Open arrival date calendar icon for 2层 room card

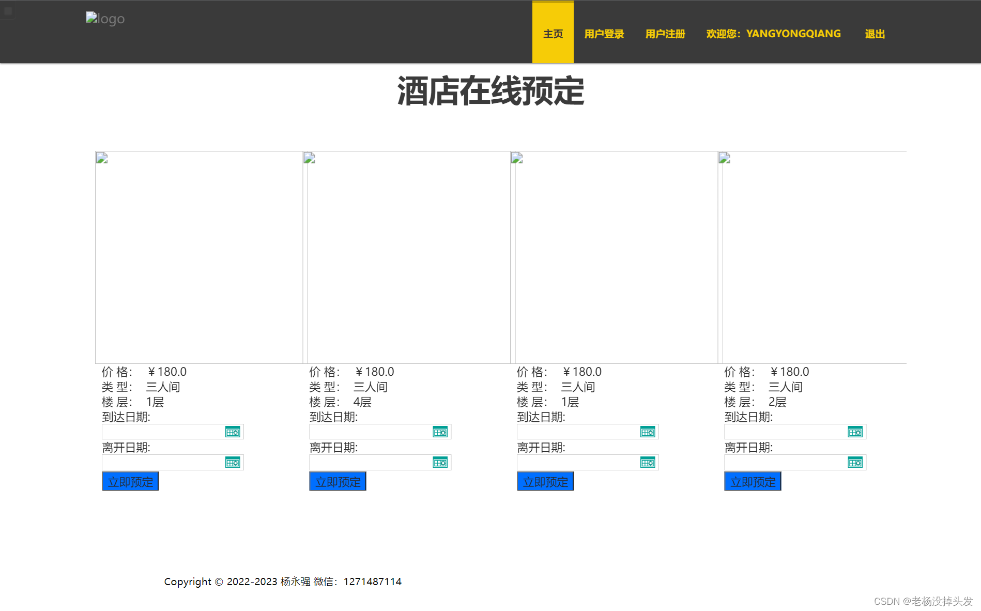pyautogui.click(x=855, y=432)
